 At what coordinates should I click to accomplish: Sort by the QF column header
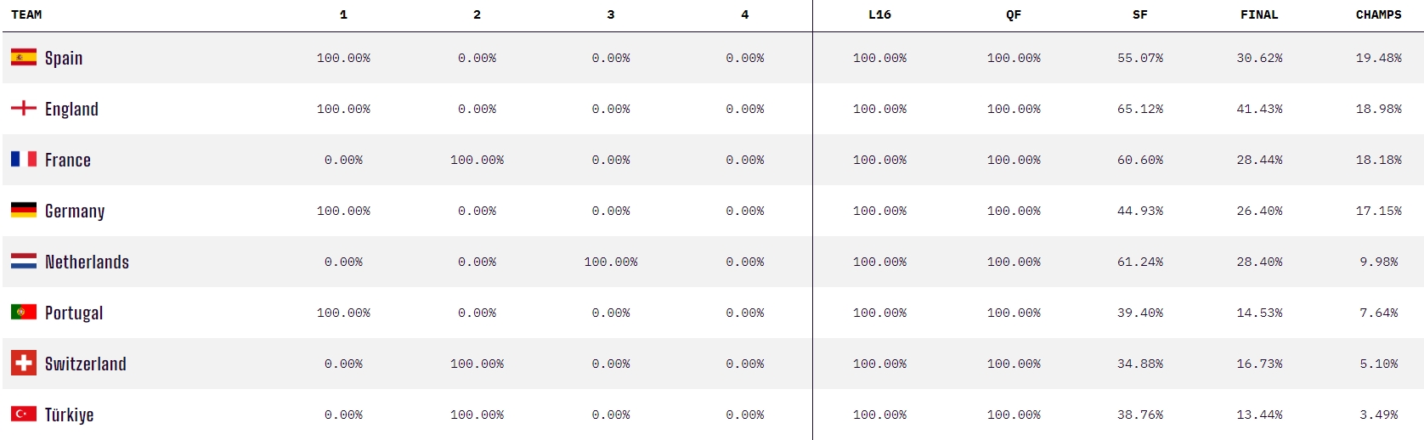[1014, 14]
